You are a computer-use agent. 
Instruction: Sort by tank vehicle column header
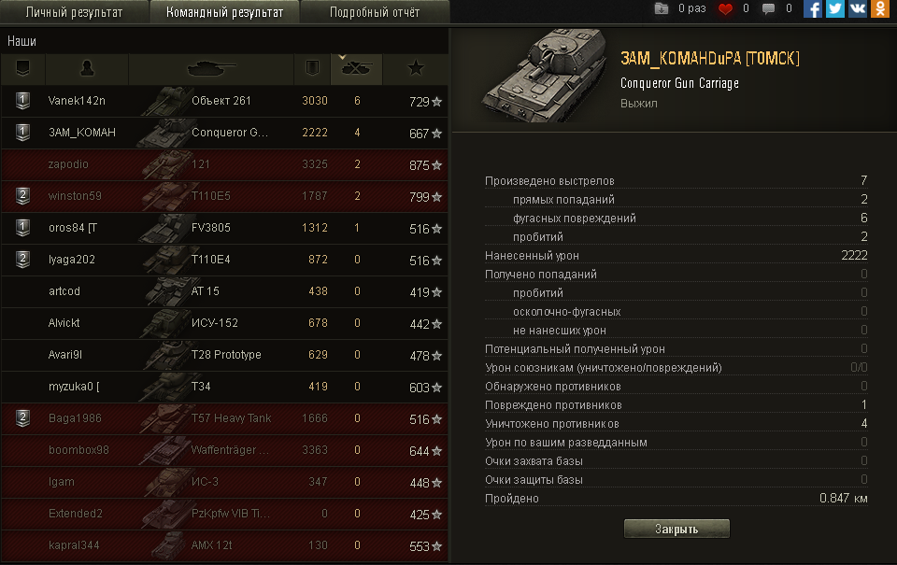tap(211, 68)
